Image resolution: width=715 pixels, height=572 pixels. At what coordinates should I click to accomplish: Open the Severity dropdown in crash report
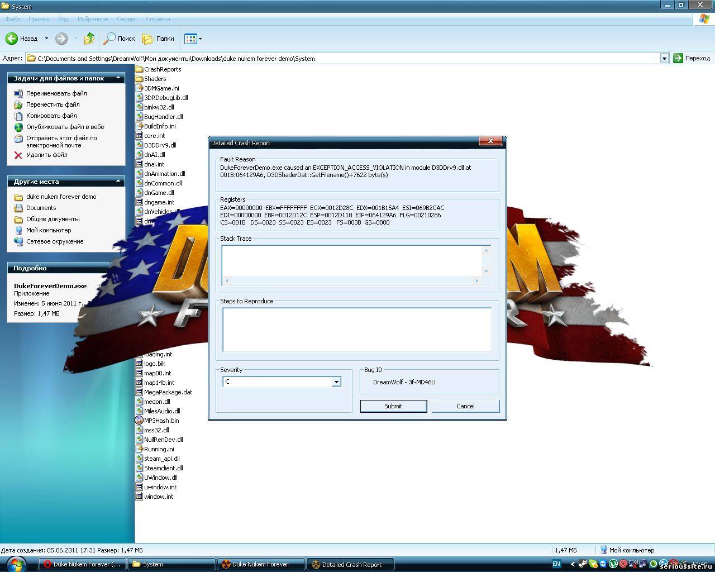[336, 382]
